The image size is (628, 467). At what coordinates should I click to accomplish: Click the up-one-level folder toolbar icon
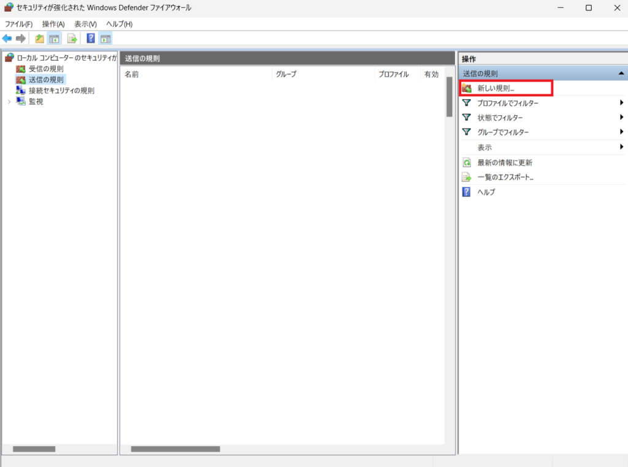[39, 39]
